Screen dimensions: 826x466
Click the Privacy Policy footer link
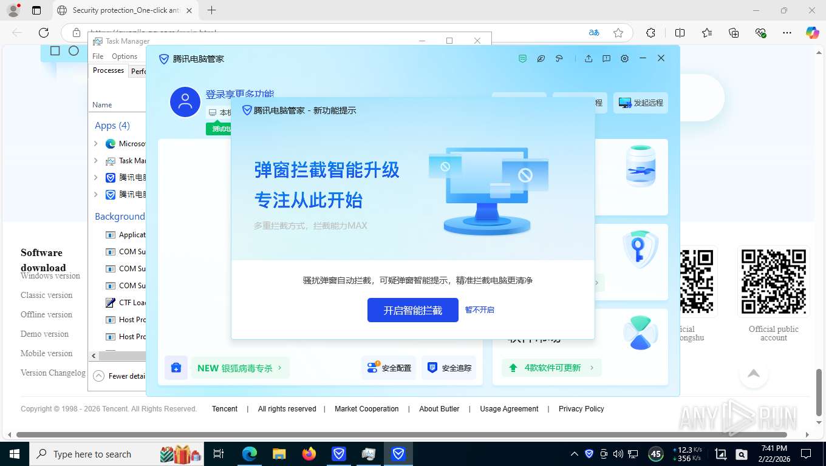point(581,409)
